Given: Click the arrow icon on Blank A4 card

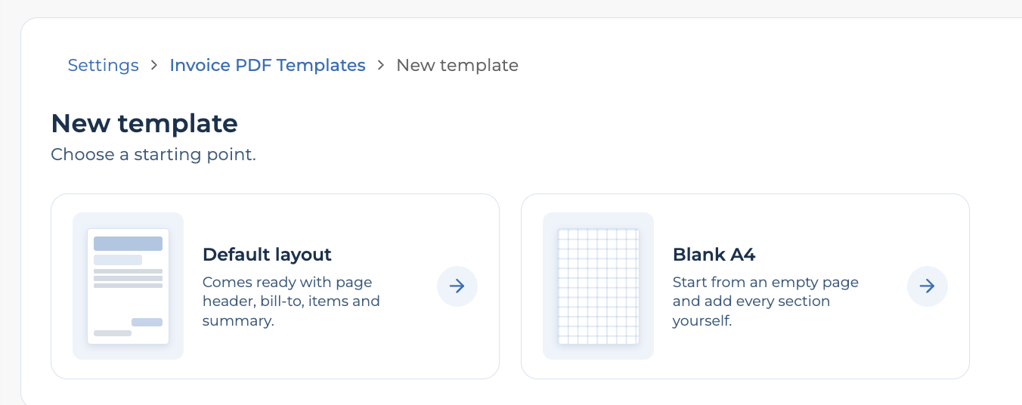Looking at the screenshot, I should point(928,286).
